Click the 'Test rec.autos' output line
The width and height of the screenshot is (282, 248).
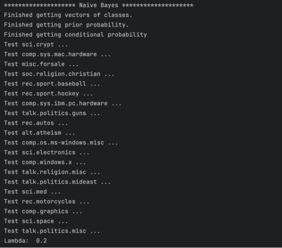pos(36,123)
